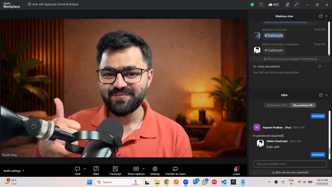Image resolution: width=332 pixels, height=187 pixels.
Task: Open the chat more options menu
Action: tap(325, 66)
